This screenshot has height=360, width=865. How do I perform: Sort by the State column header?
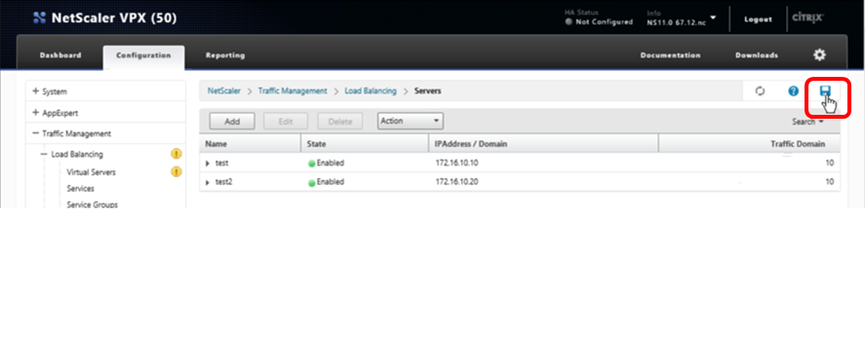[x=364, y=144]
